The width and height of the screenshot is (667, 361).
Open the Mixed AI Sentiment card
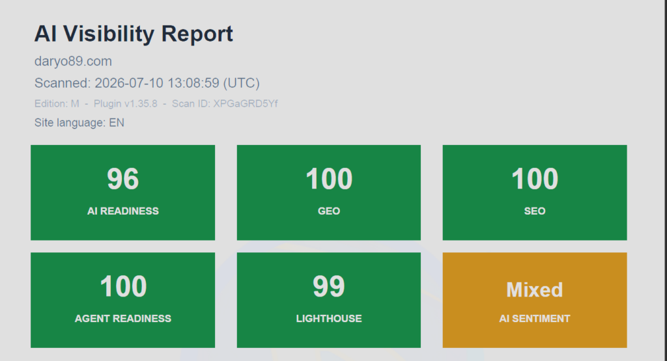[535, 301]
